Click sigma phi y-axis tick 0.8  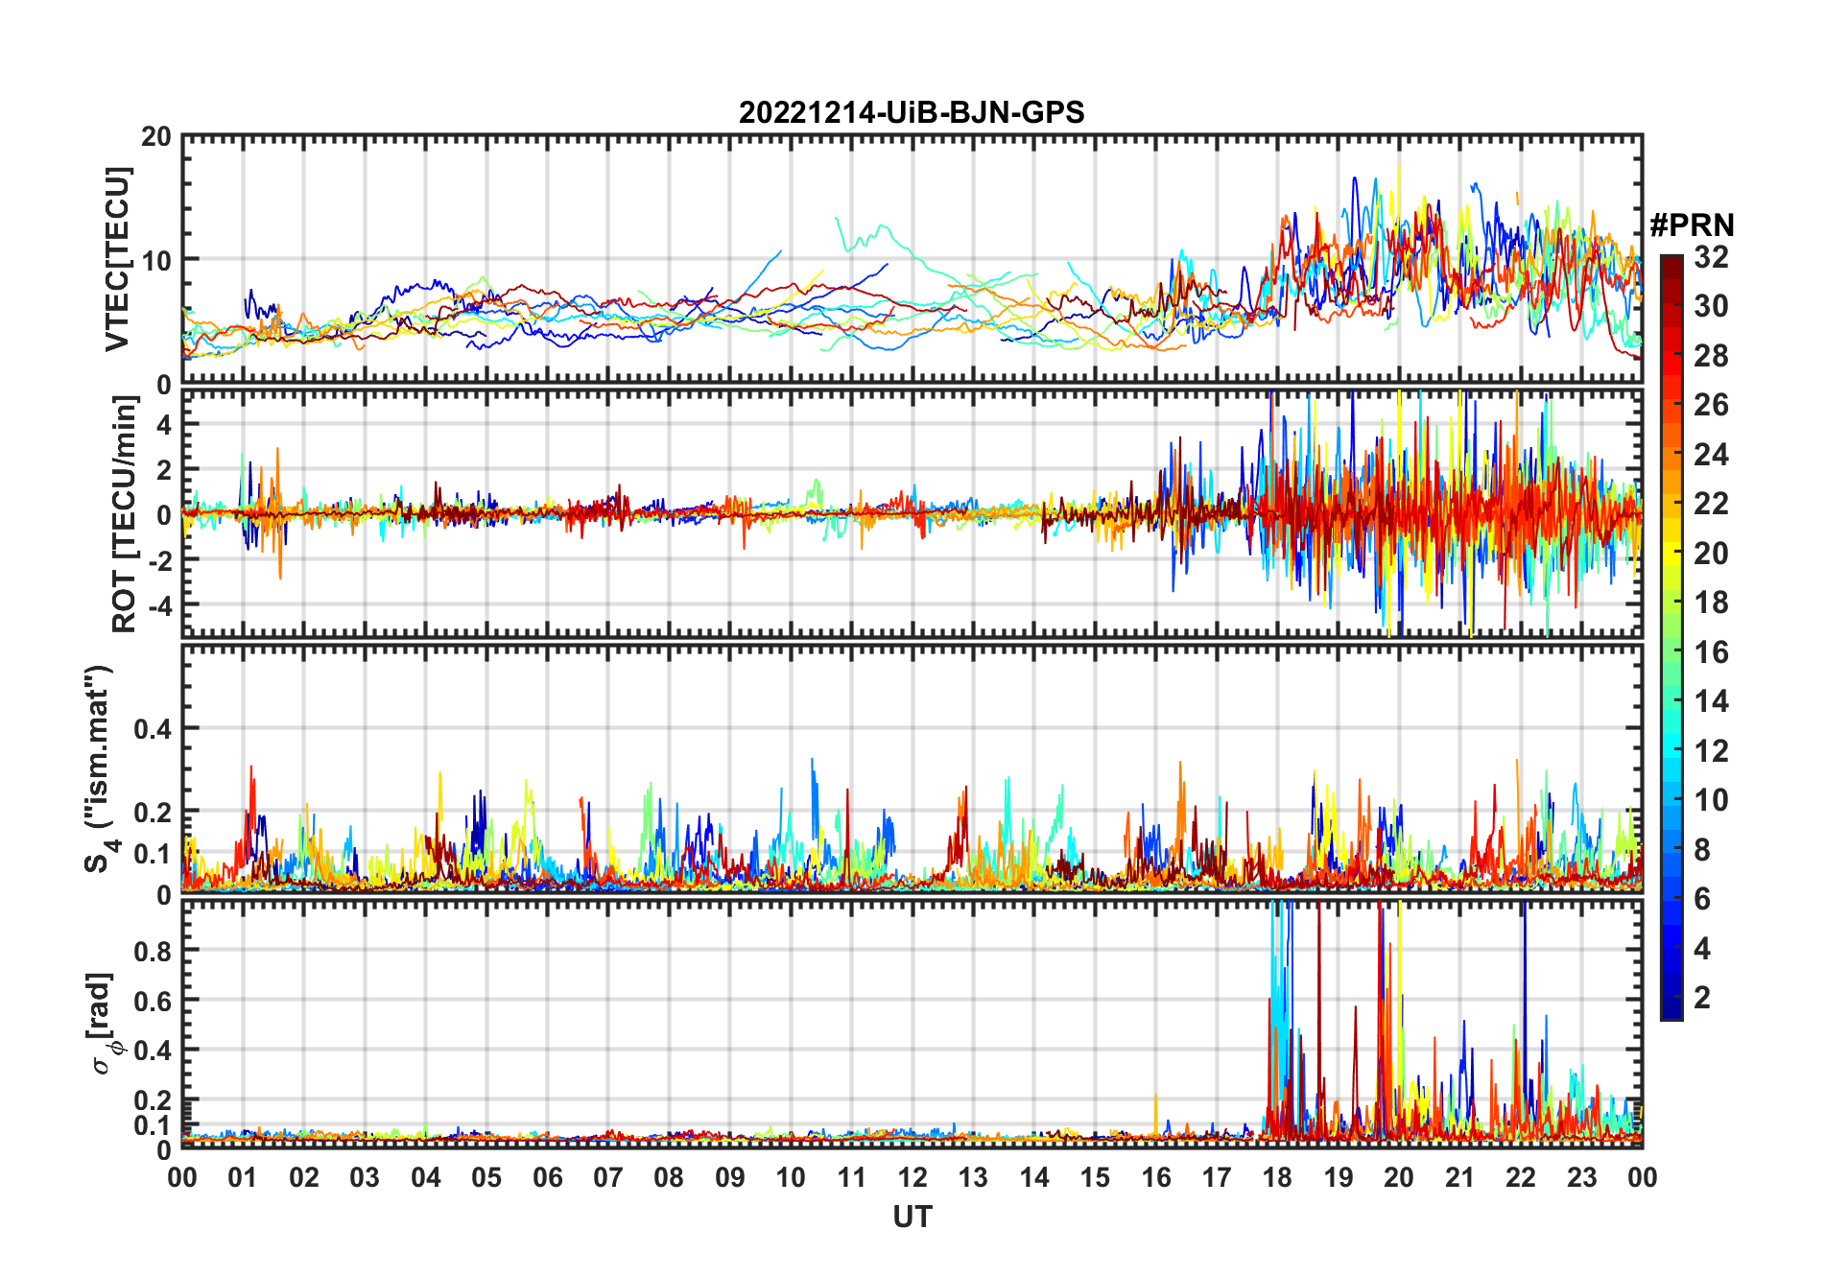(153, 951)
